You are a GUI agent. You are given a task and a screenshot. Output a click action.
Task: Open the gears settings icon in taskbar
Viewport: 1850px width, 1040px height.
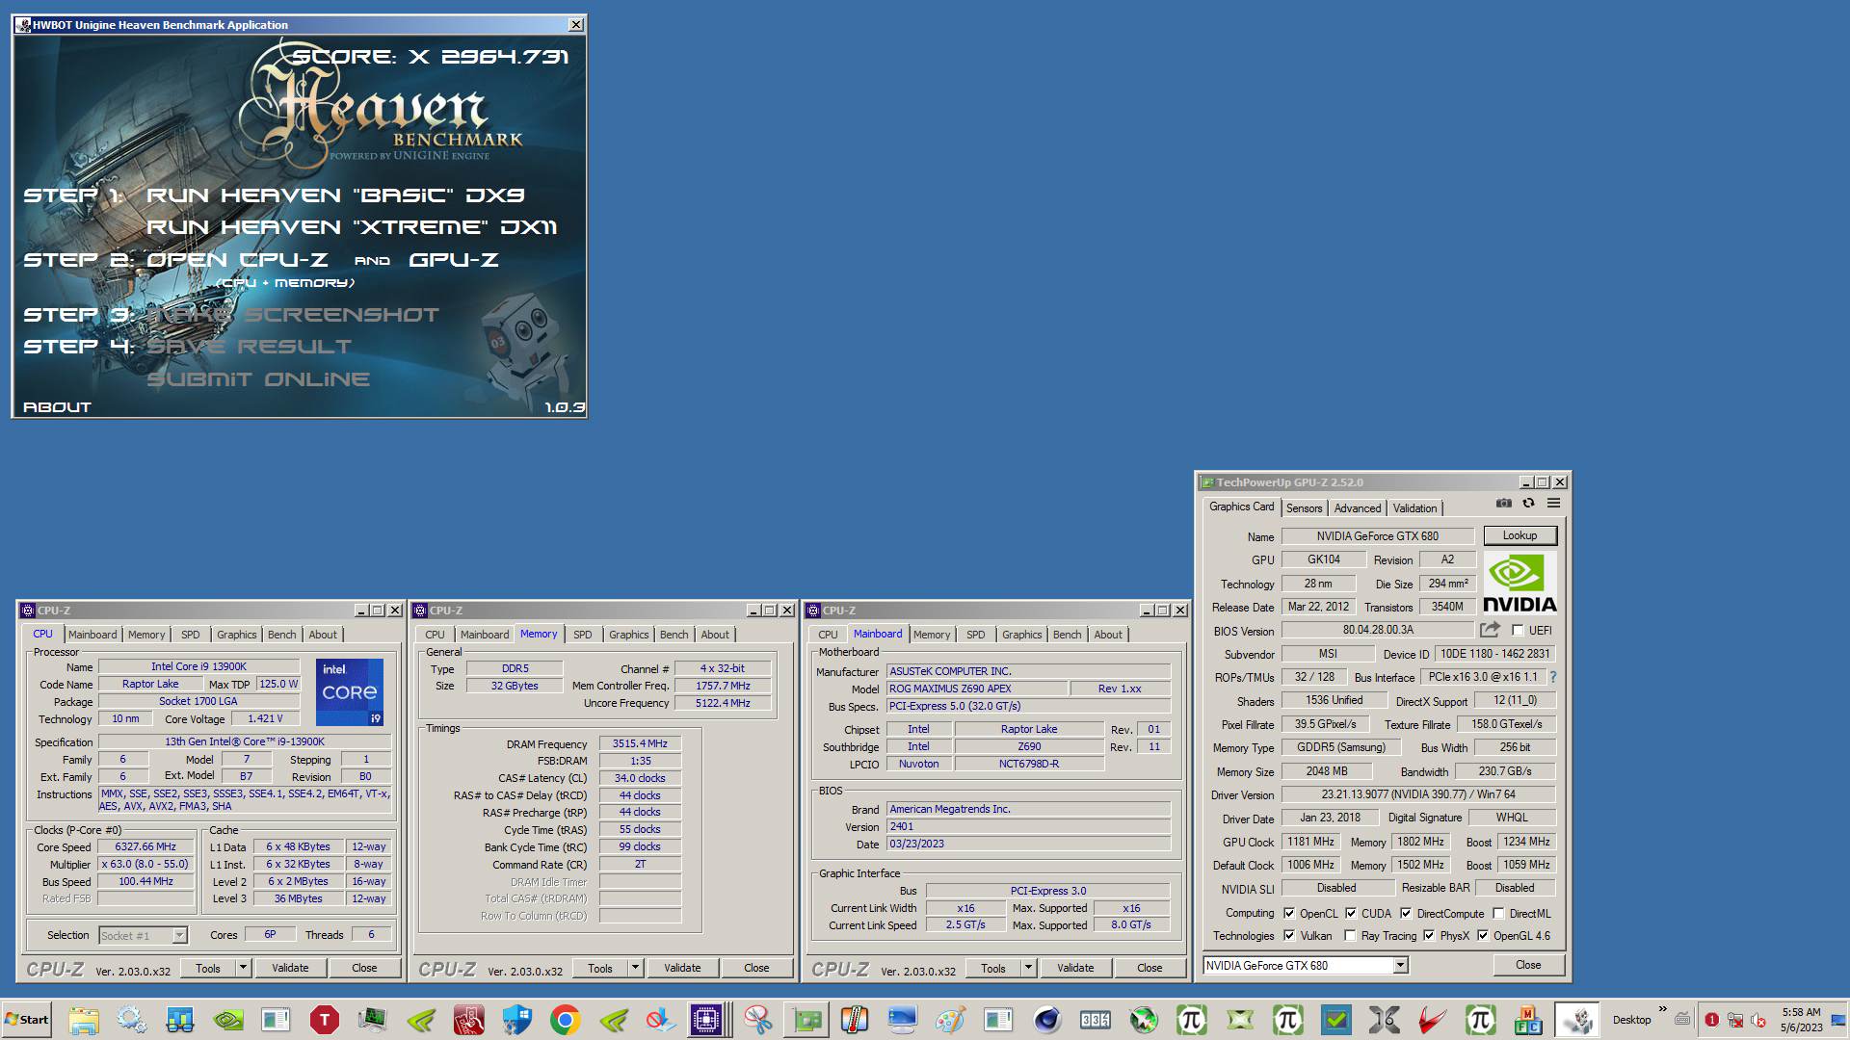(x=132, y=1020)
